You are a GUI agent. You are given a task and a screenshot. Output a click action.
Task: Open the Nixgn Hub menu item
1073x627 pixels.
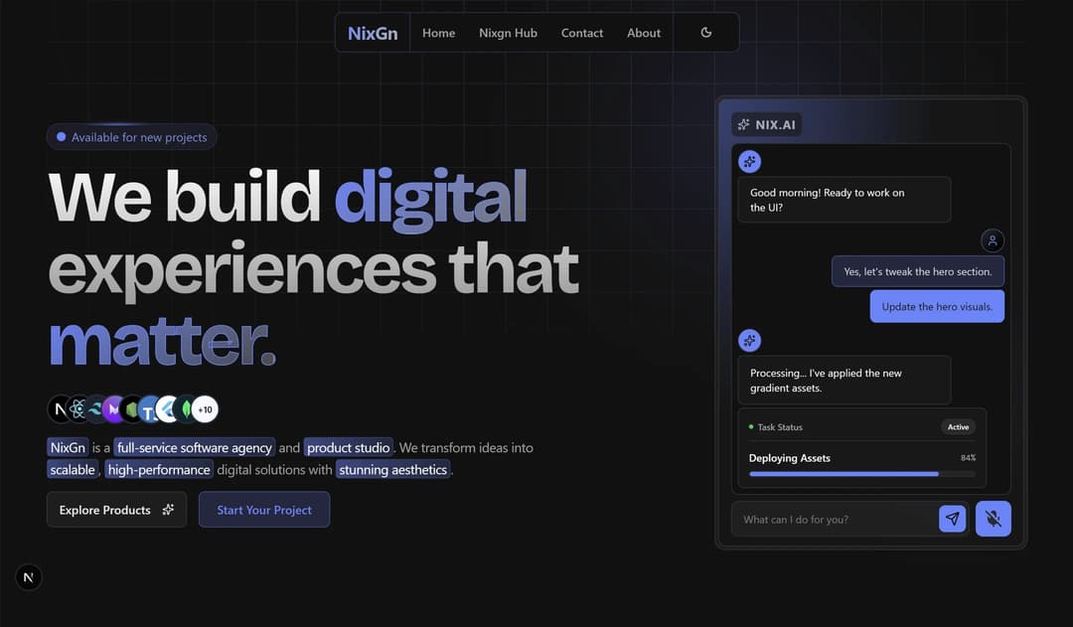508,33
